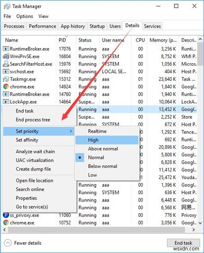Viewport: 204px width, 253px height.
Task: Click the horizontal scrollbar left arrow
Action: [x=5, y=229]
